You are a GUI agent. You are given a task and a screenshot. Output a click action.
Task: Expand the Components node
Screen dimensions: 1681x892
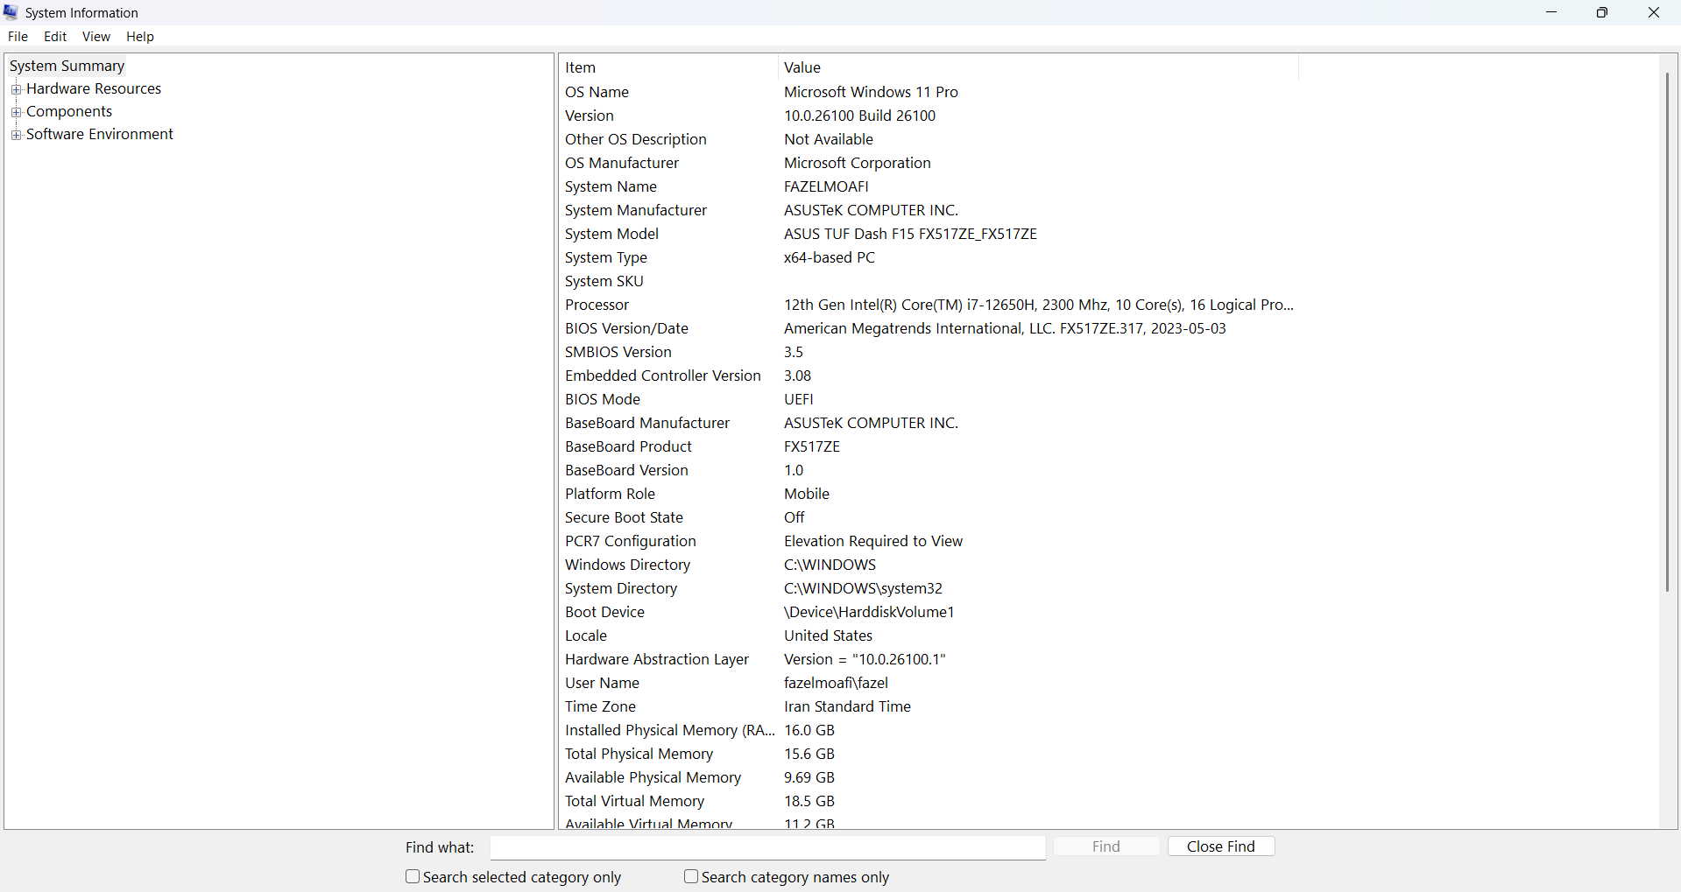(x=16, y=112)
